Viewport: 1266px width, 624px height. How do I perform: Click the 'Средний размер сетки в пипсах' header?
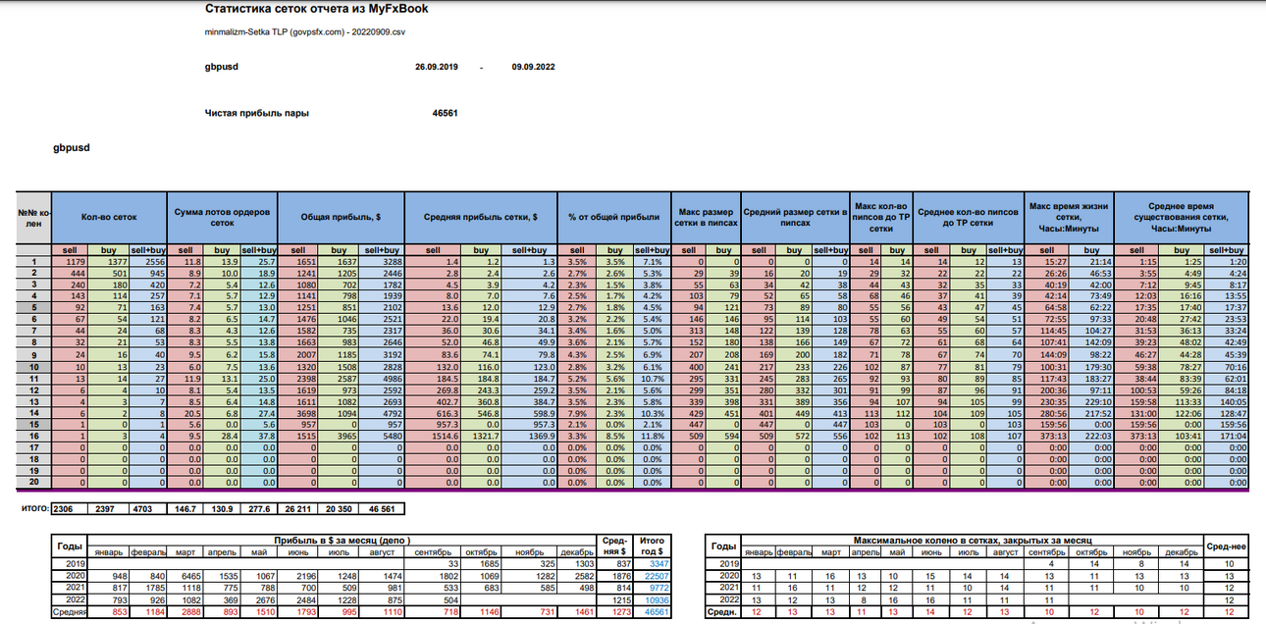point(795,216)
